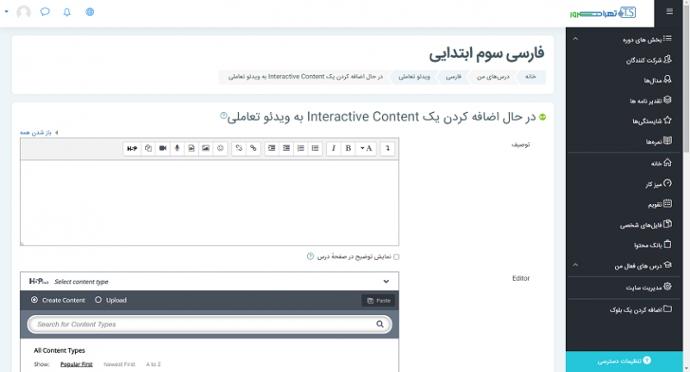Open help for show description option
Viewport: 690px width, 372px height.
point(310,257)
